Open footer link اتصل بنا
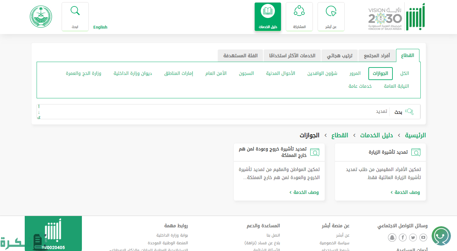Viewport: 457px width, 251px height. (x=273, y=235)
